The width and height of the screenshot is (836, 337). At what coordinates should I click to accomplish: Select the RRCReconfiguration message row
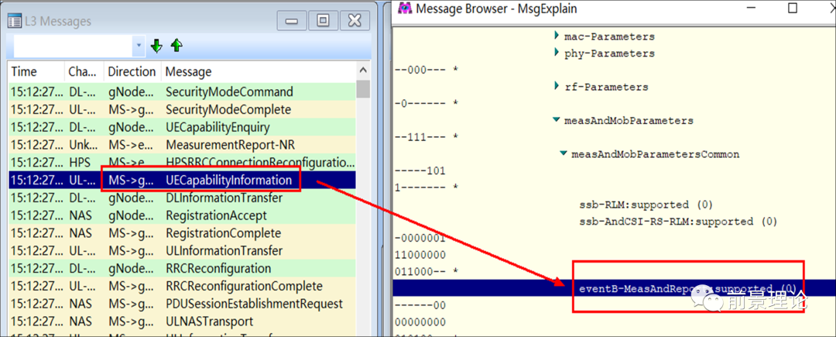click(218, 269)
